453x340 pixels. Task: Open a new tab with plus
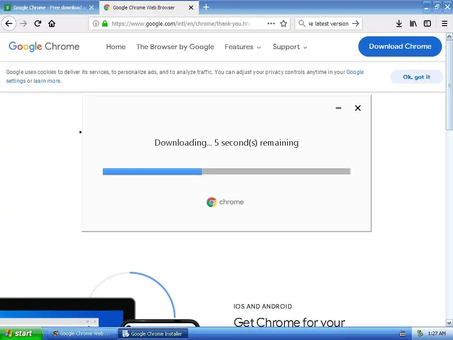point(206,7)
